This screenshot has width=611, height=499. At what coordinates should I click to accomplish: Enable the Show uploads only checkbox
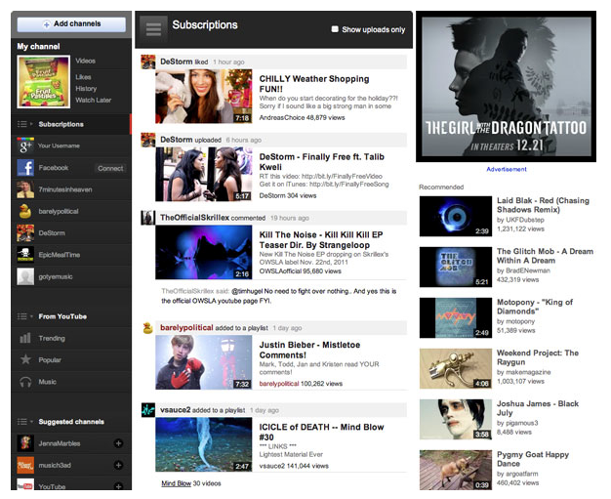pos(336,30)
